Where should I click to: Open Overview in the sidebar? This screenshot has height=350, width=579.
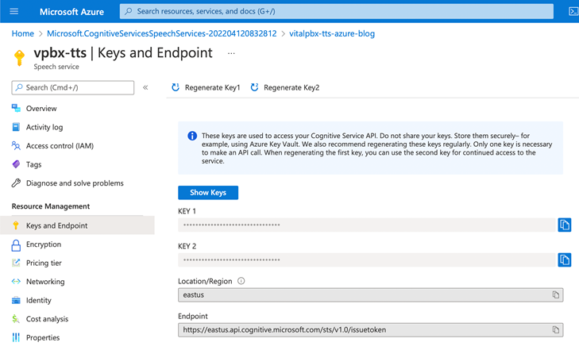pos(41,109)
